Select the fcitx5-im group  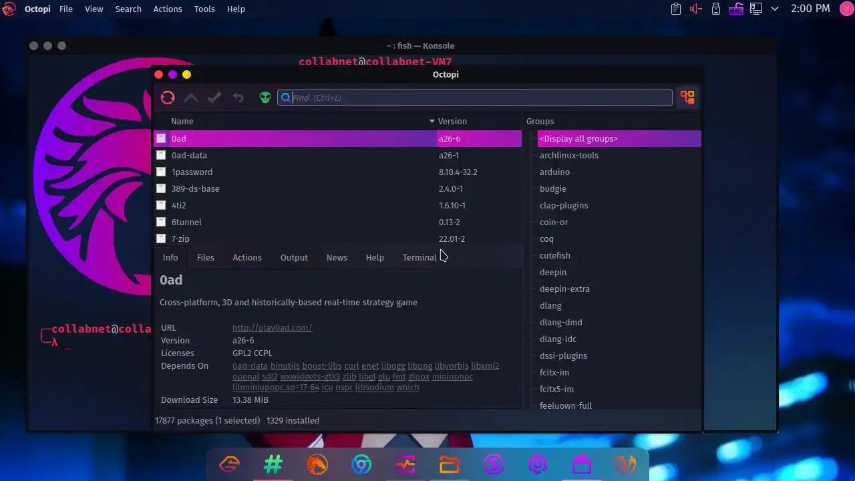tap(556, 389)
